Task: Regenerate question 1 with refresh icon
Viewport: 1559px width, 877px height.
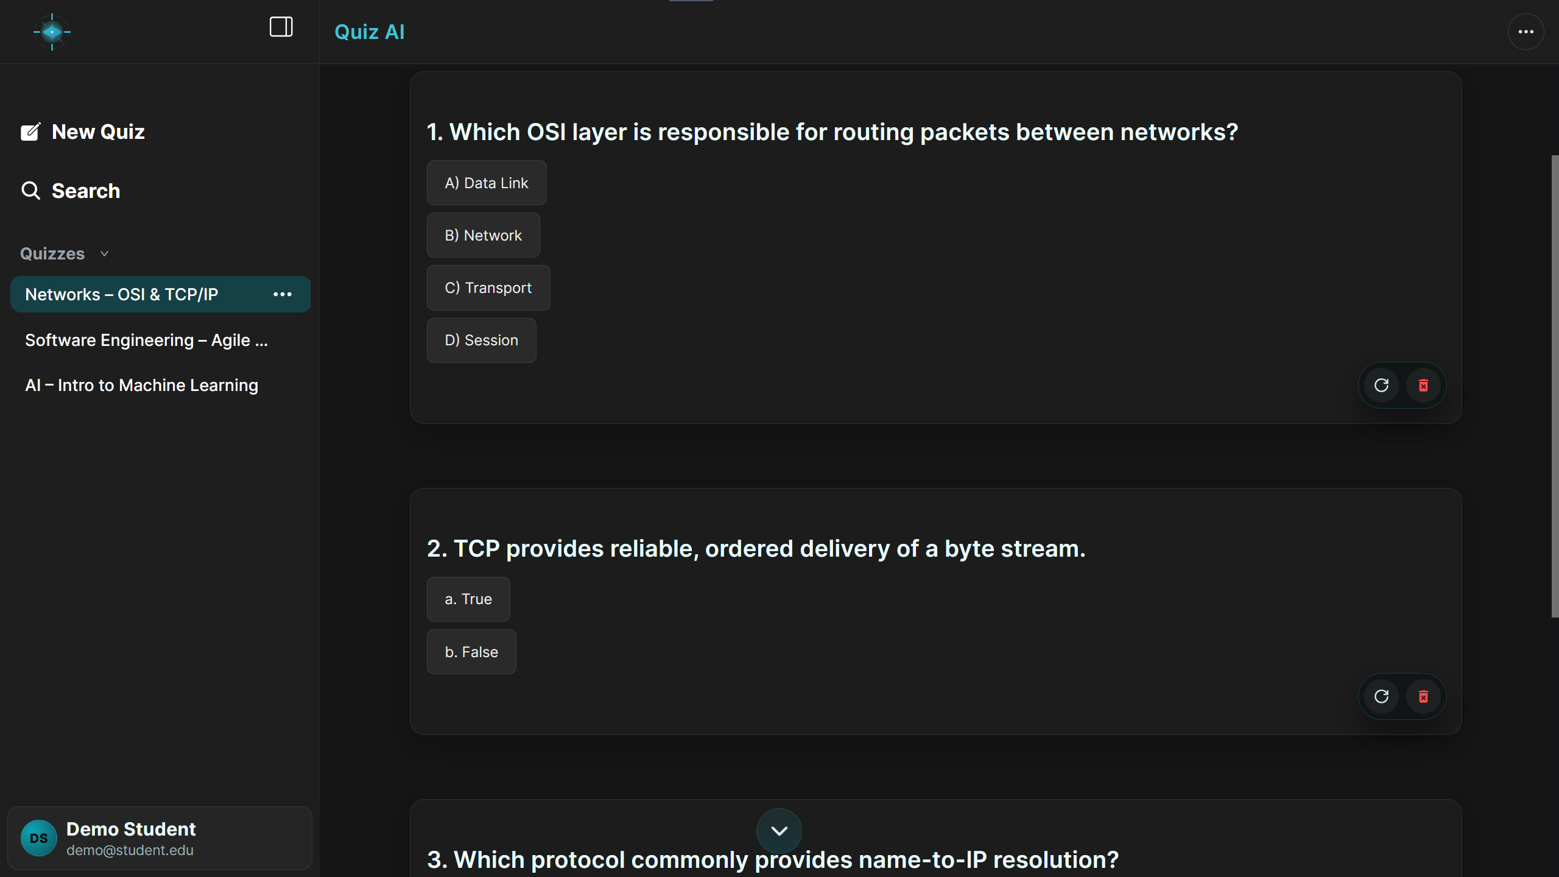Action: click(1381, 385)
